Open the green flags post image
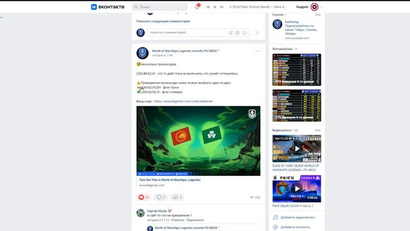410x231 pixels. tap(198, 141)
